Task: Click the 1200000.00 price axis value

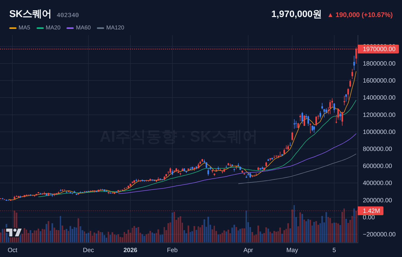Action: 379,115
